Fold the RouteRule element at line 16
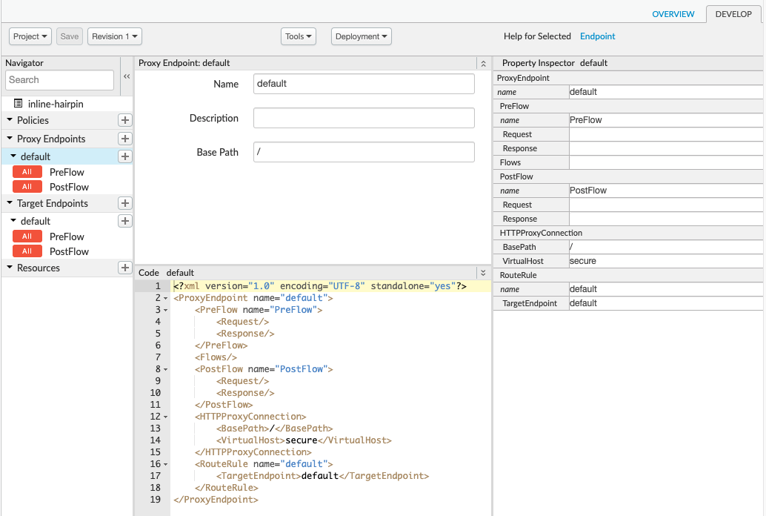Image resolution: width=766 pixels, height=516 pixels. tap(166, 465)
